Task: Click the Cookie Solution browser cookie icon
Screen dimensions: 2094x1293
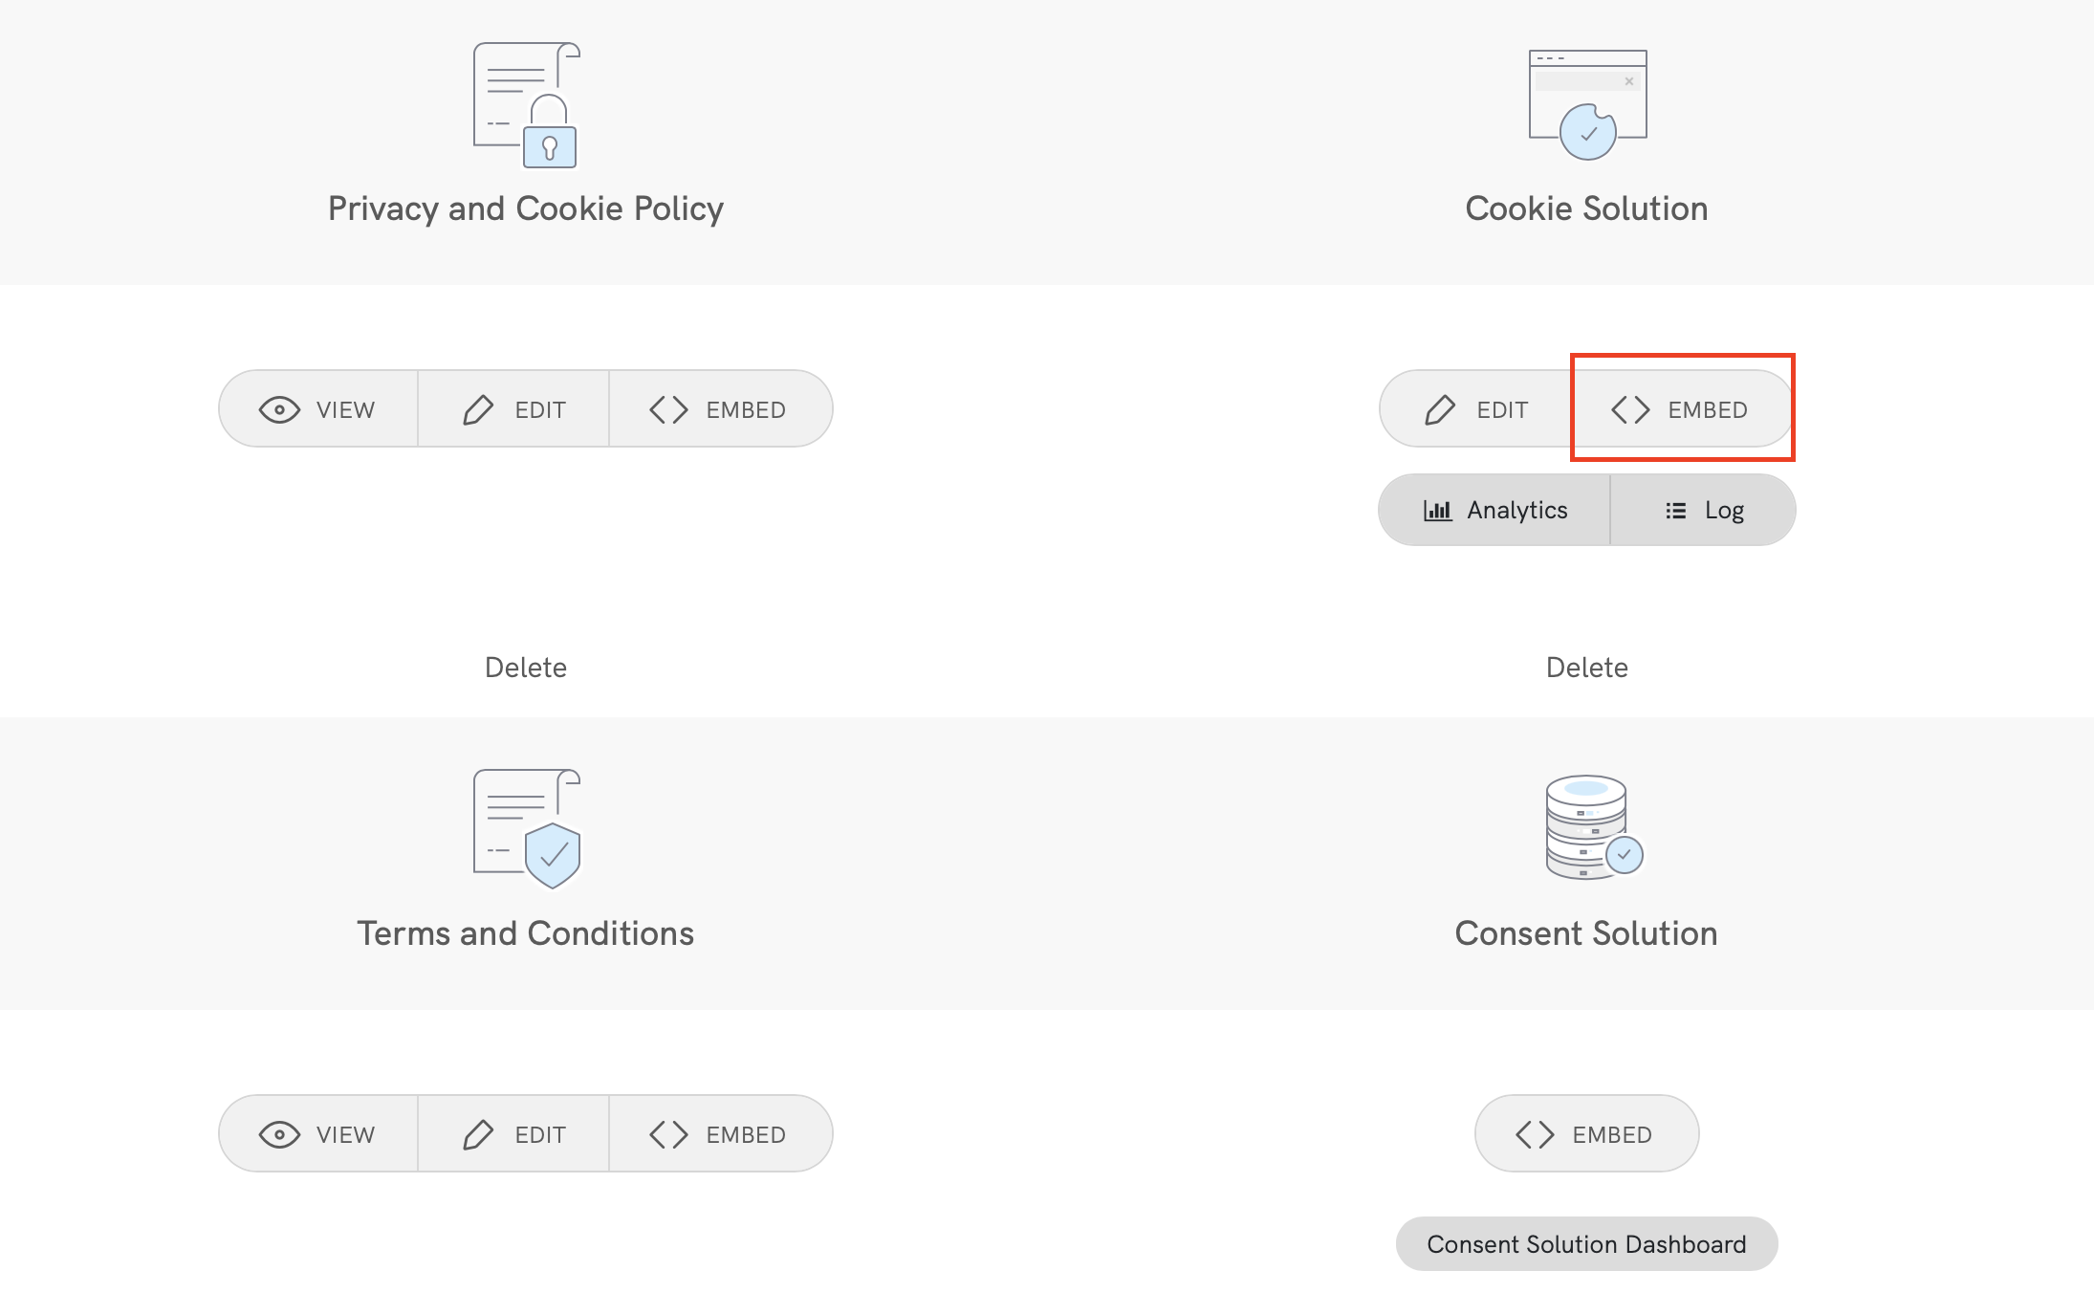Action: [1587, 105]
